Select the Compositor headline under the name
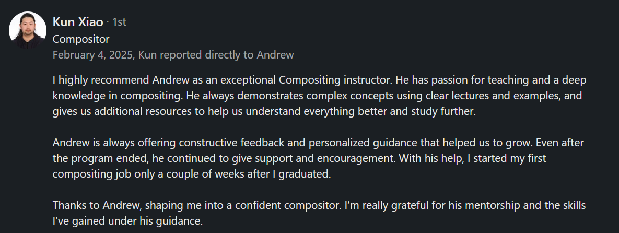Screen dimensions: 619x233 (81, 39)
